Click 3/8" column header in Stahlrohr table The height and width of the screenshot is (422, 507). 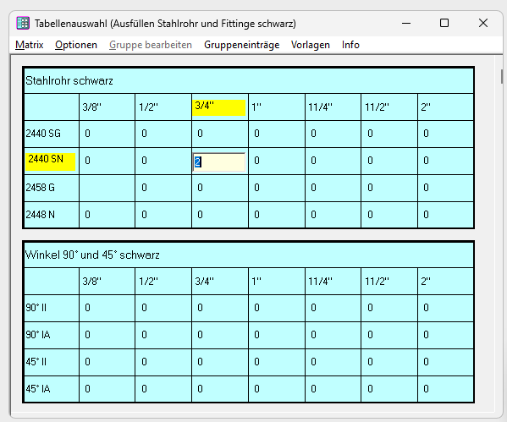(x=107, y=107)
